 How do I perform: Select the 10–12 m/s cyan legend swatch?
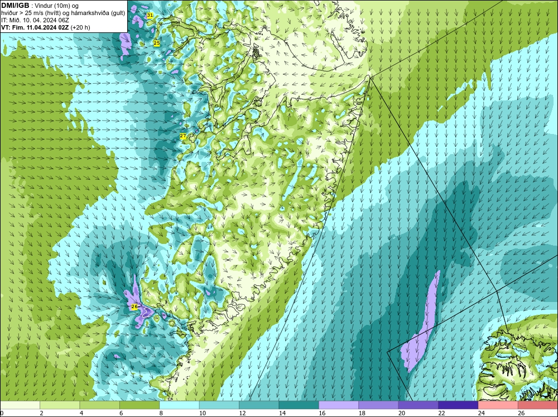(219, 405)
